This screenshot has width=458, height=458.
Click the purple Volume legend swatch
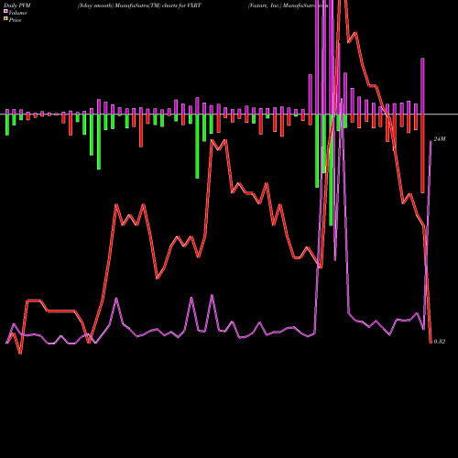[x=5, y=12]
